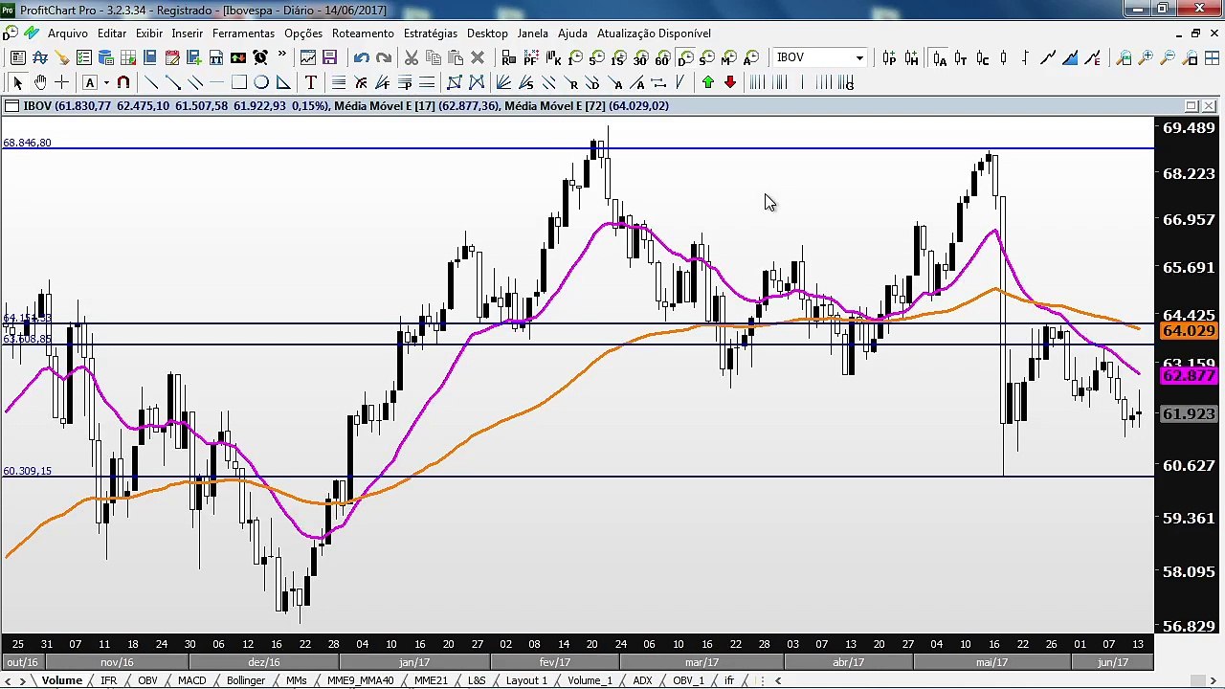Click the zoom in magnifier icon
The height and width of the screenshot is (689, 1225).
tap(1146, 57)
